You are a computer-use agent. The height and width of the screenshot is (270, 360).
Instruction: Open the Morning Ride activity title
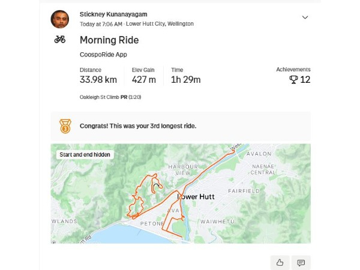(x=109, y=40)
